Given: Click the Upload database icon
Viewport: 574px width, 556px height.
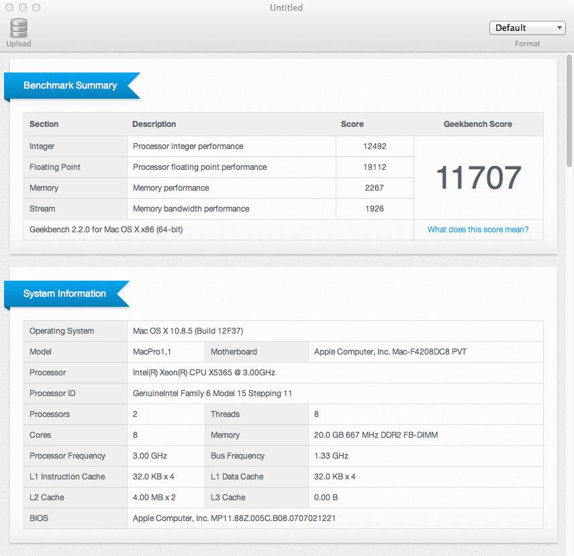Looking at the screenshot, I should tap(19, 28).
